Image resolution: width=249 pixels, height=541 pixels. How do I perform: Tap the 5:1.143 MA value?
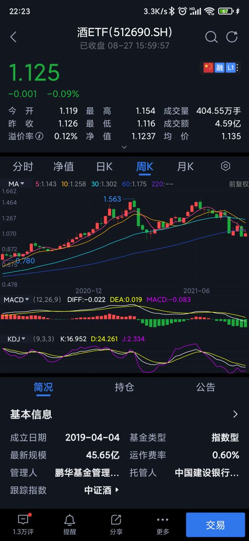pos(46,184)
